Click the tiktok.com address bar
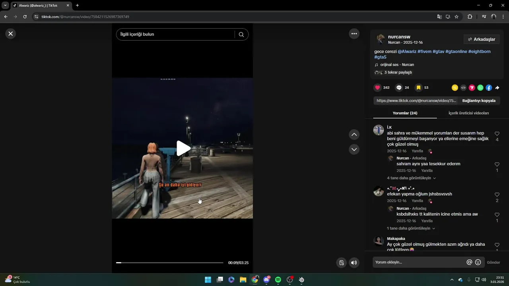This screenshot has width=509, height=286. (x=235, y=17)
